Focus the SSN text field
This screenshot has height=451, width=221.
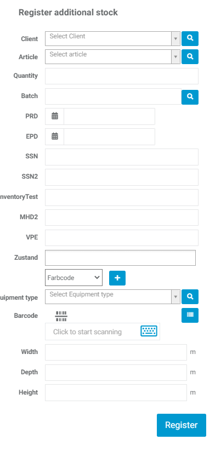point(122,157)
